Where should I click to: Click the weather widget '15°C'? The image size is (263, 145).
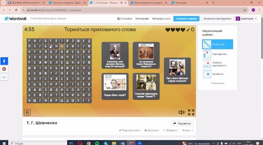tap(197, 143)
